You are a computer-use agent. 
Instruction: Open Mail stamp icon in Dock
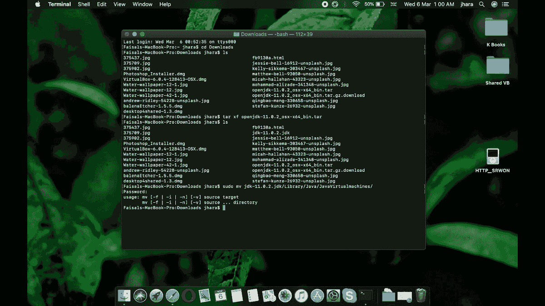point(204,296)
